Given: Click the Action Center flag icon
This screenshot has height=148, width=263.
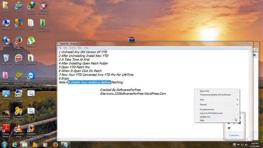Looking at the screenshot, I should click(238, 145).
